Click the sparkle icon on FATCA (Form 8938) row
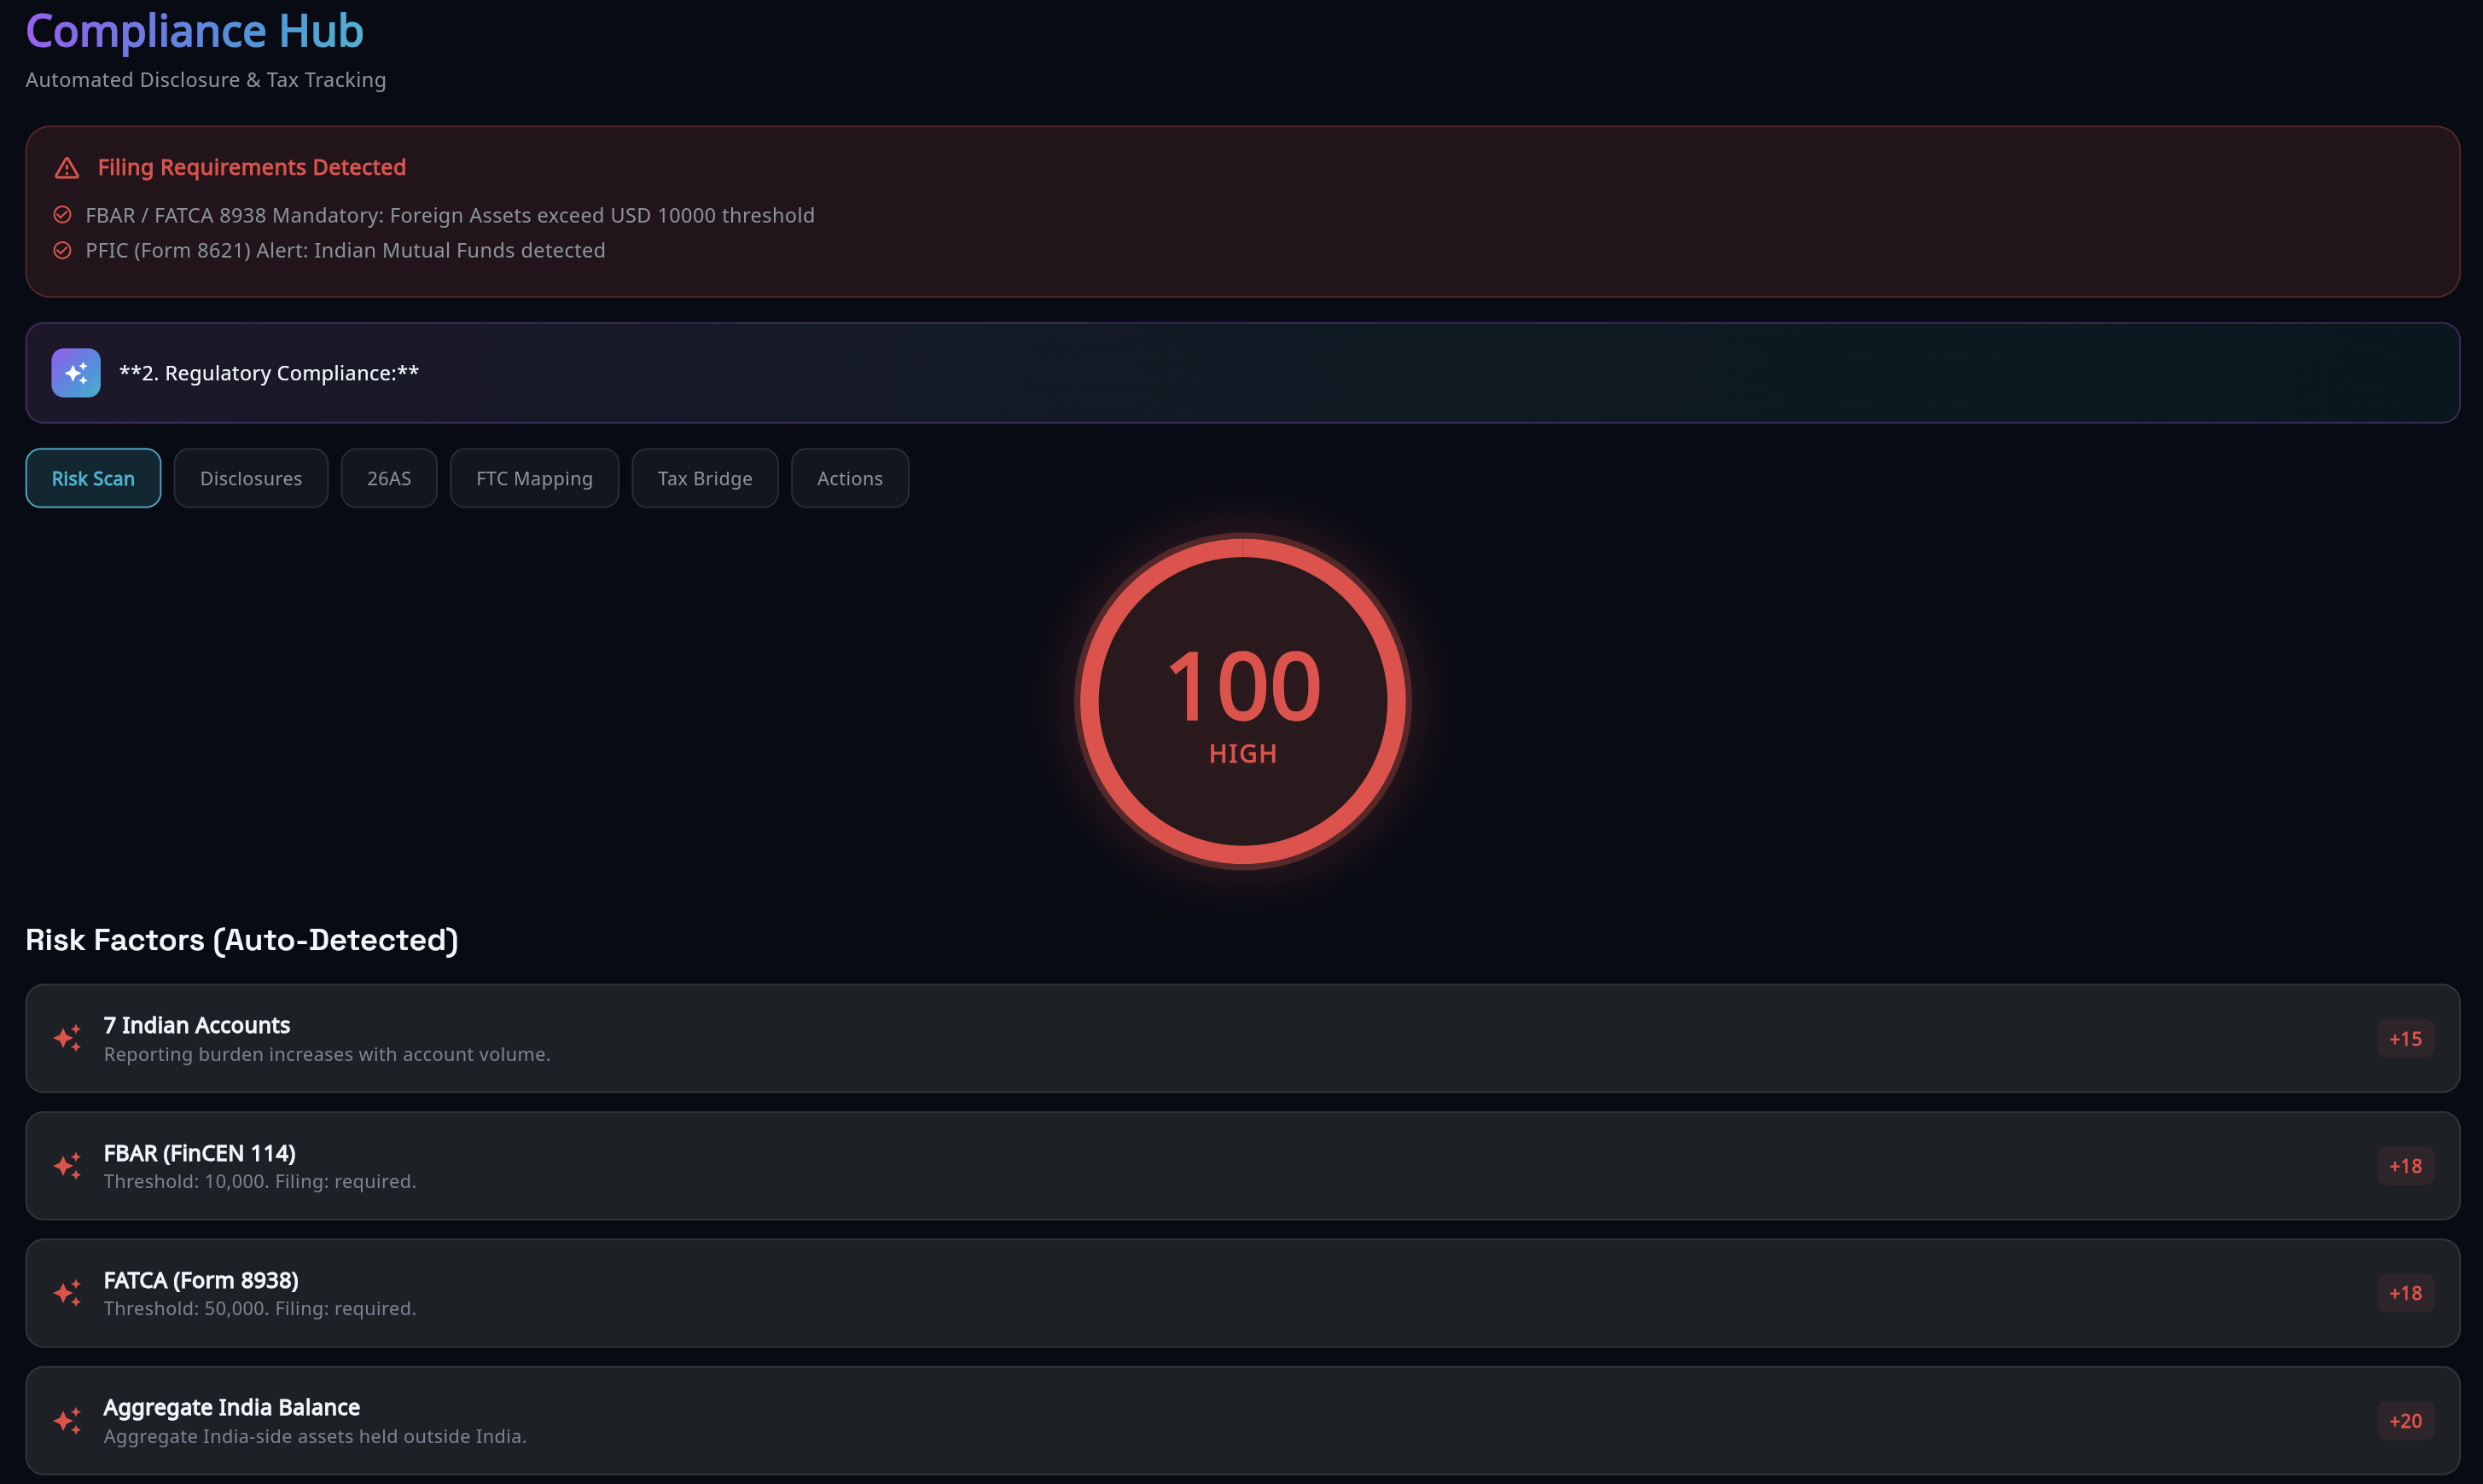This screenshot has width=2483, height=1484. [67, 1293]
